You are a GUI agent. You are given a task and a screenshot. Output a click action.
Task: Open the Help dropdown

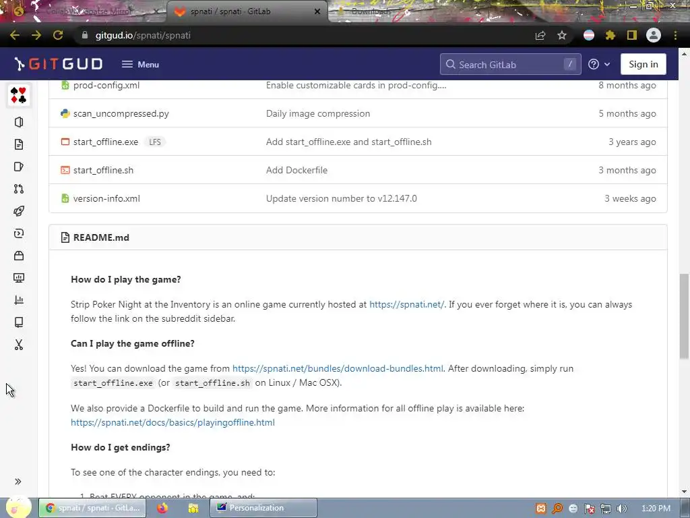click(599, 64)
